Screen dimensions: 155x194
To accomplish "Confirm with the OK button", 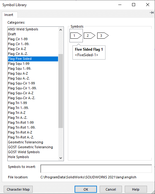I will pyautogui.click(x=86, y=189).
